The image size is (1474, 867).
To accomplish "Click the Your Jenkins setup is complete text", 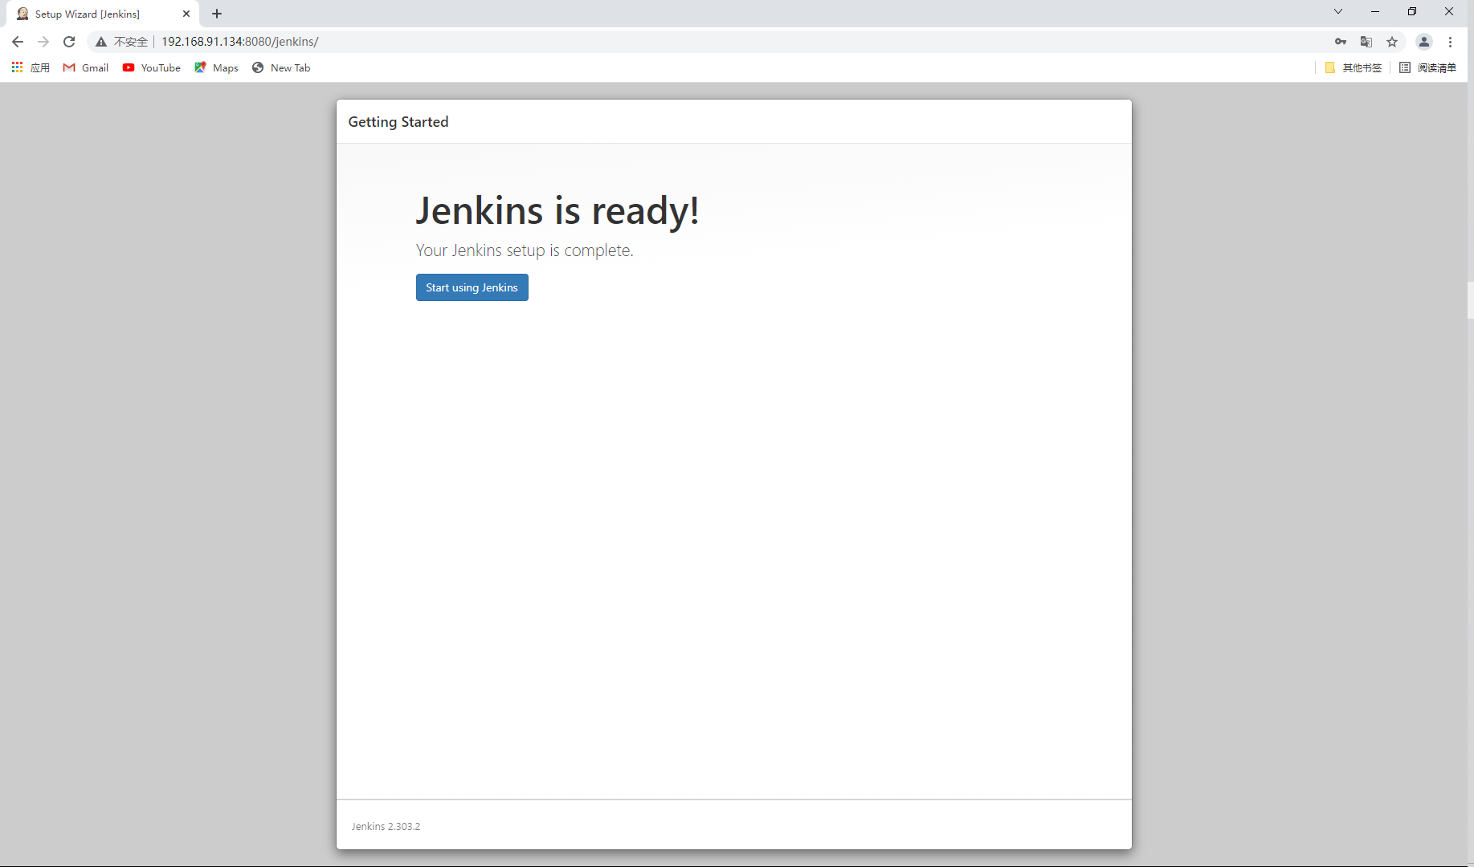I will point(525,250).
